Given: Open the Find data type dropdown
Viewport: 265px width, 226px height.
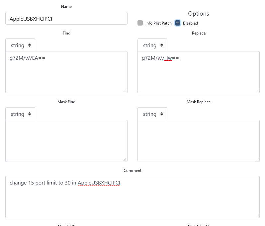Looking at the screenshot, I should 20,45.
